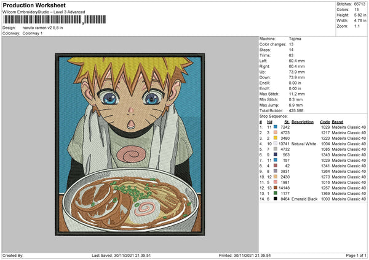The image size is (369, 260).
Task: Select the blue swatch in stop row 1
Action: pyautogui.click(x=276, y=127)
